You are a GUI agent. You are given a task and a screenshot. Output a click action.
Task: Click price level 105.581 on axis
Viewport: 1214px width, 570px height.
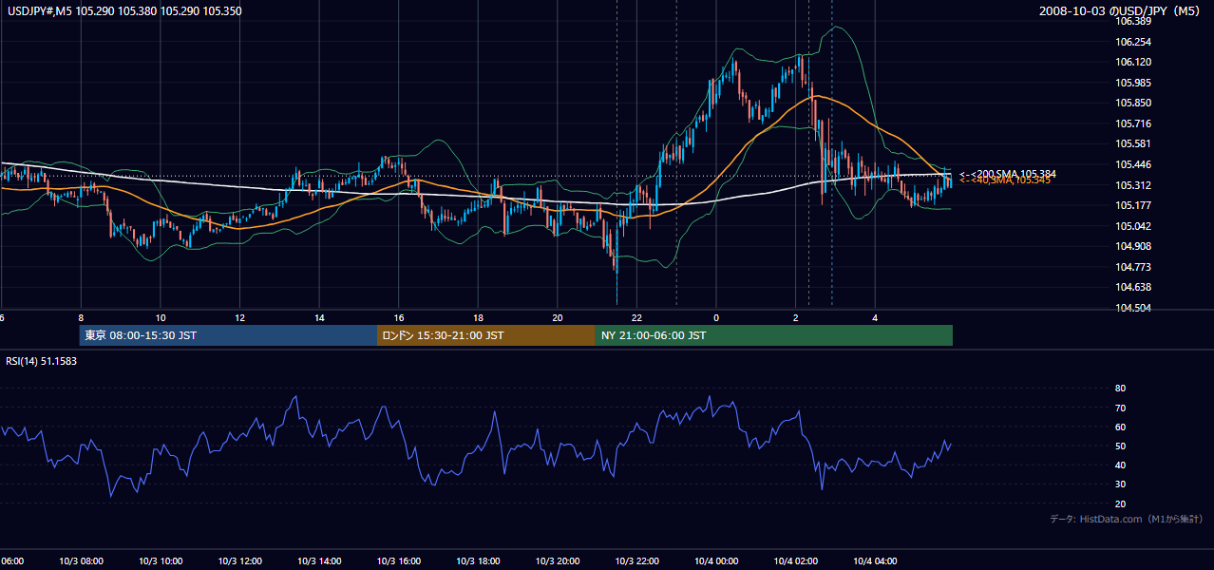[1134, 143]
